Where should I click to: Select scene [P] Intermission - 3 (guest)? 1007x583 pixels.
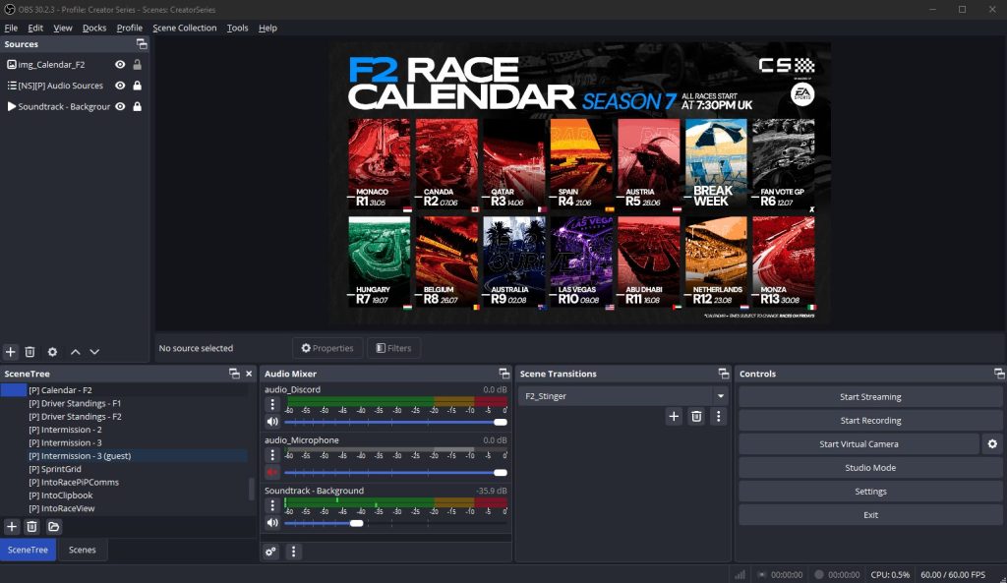[x=80, y=456]
